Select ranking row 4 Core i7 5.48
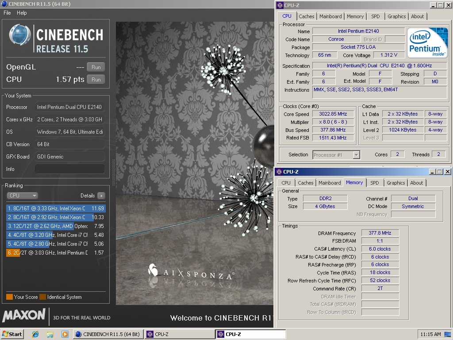This screenshot has height=340, width=453. (56, 235)
